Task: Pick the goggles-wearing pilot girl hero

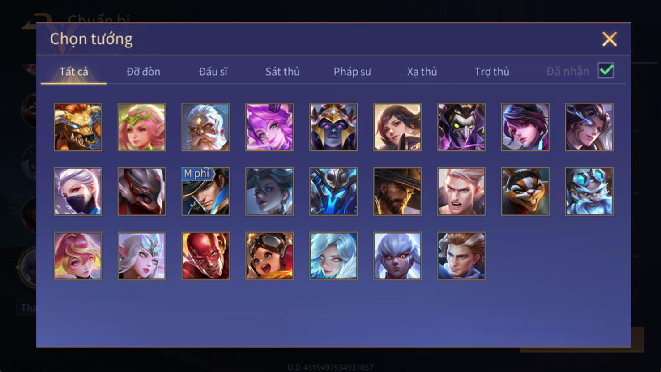Action: [269, 256]
